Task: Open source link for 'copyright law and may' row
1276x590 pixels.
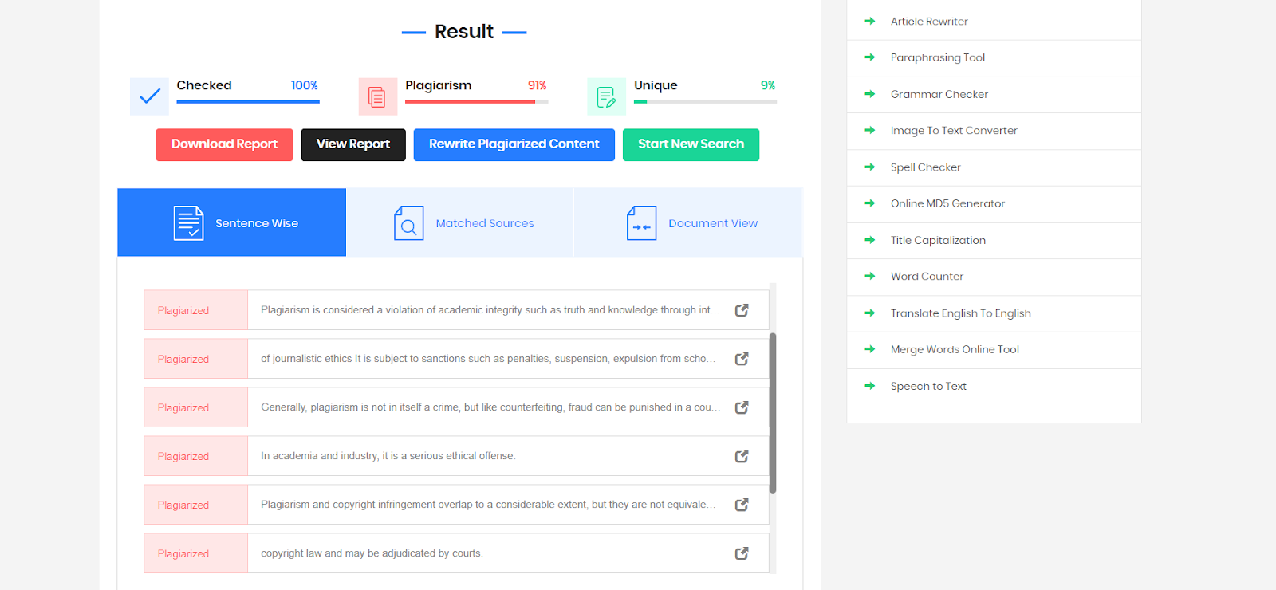Action: point(742,553)
